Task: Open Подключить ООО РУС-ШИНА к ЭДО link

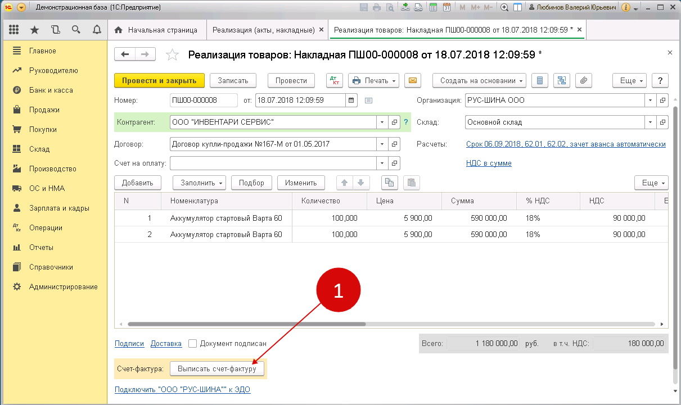Action: (182, 389)
